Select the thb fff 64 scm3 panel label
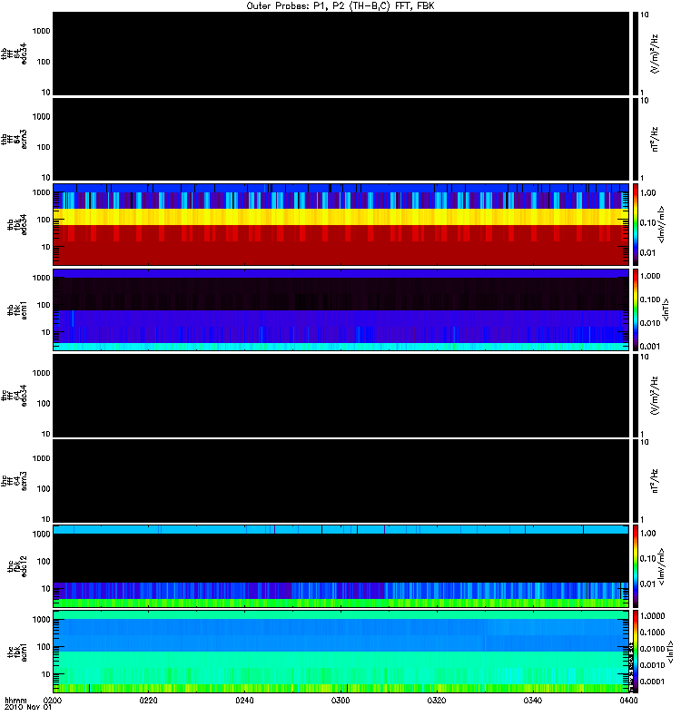681x726 pixels. [14, 140]
